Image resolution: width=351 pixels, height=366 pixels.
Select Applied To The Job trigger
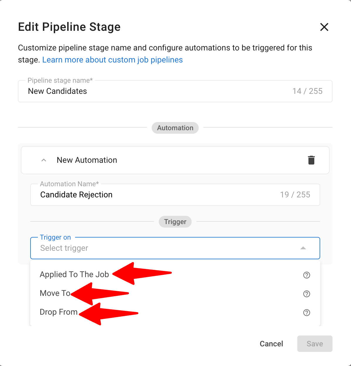74,274
